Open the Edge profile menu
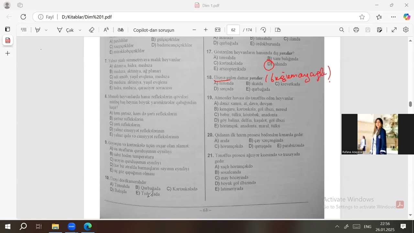Screen dimensions: 414x233 [x=7, y=5]
